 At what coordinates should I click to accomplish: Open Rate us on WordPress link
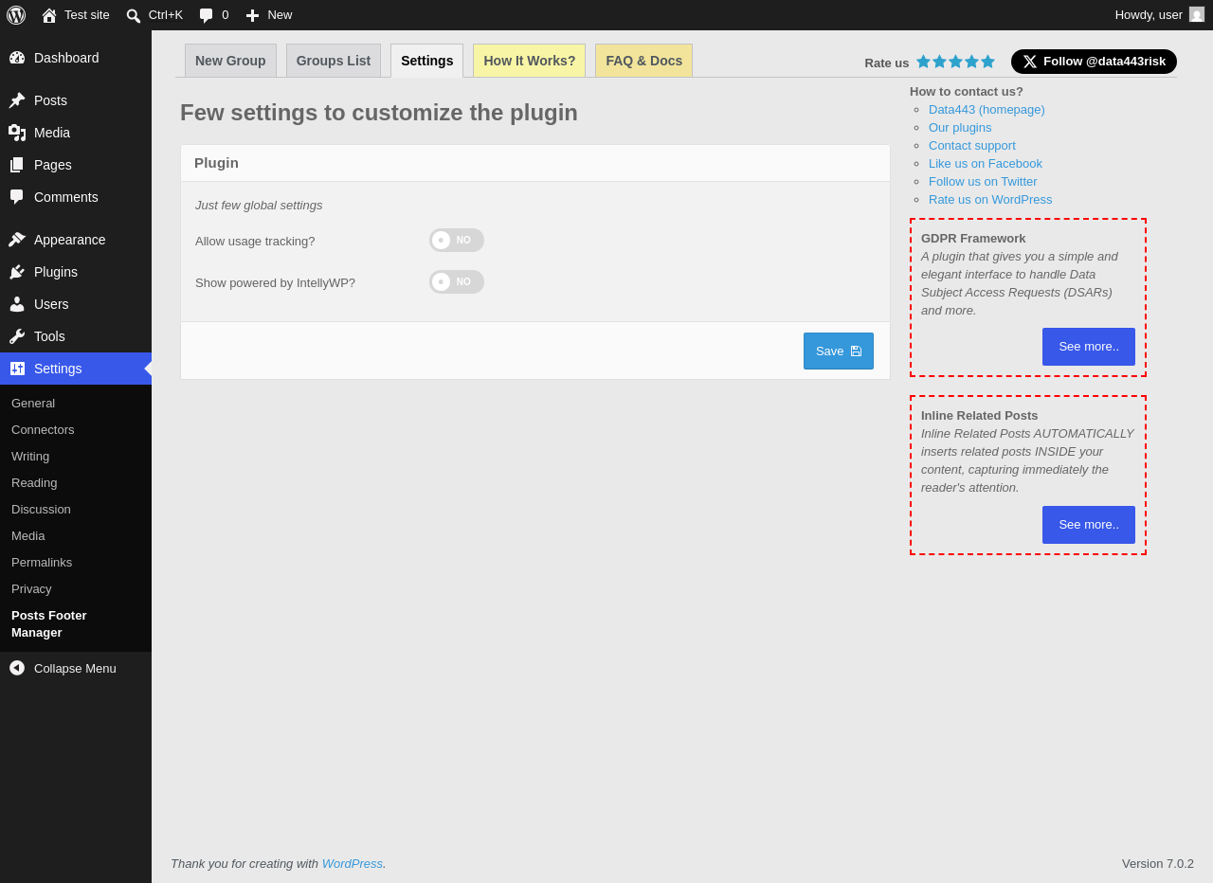(x=990, y=200)
